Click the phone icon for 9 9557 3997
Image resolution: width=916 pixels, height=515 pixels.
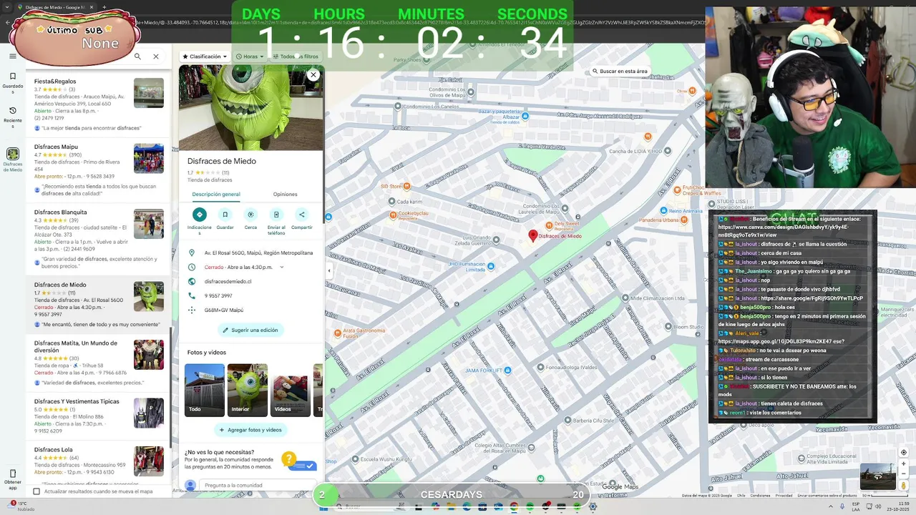tap(192, 295)
